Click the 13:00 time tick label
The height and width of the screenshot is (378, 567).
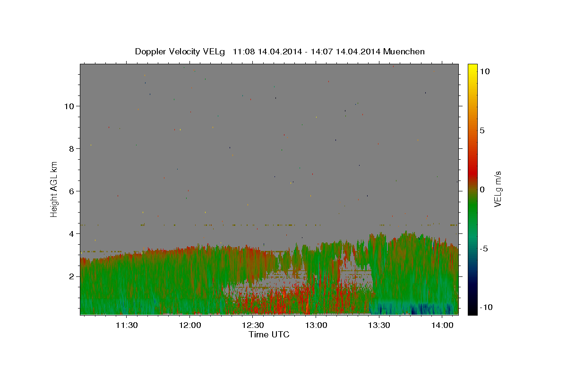pos(316,326)
